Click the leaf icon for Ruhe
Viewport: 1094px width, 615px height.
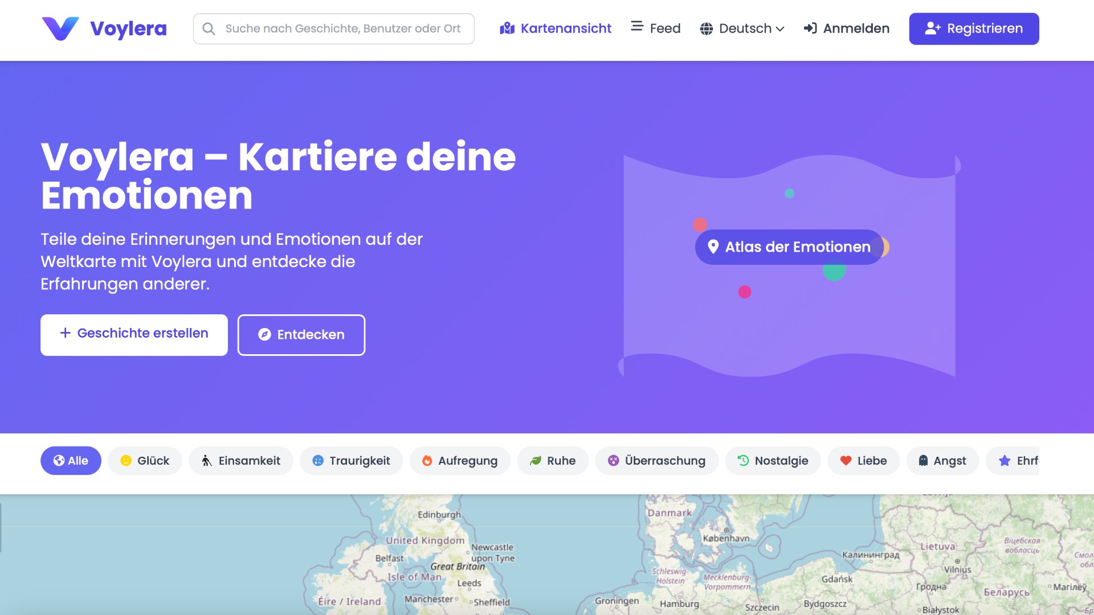tap(536, 461)
